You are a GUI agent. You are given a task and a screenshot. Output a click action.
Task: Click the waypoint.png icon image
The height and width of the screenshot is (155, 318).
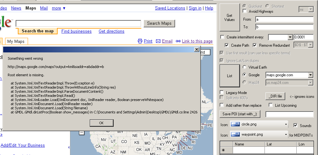235,134
